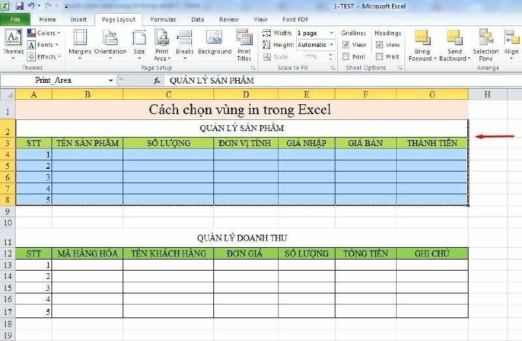Select column H header
The width and height of the screenshot is (522, 341).
pyautogui.click(x=487, y=95)
